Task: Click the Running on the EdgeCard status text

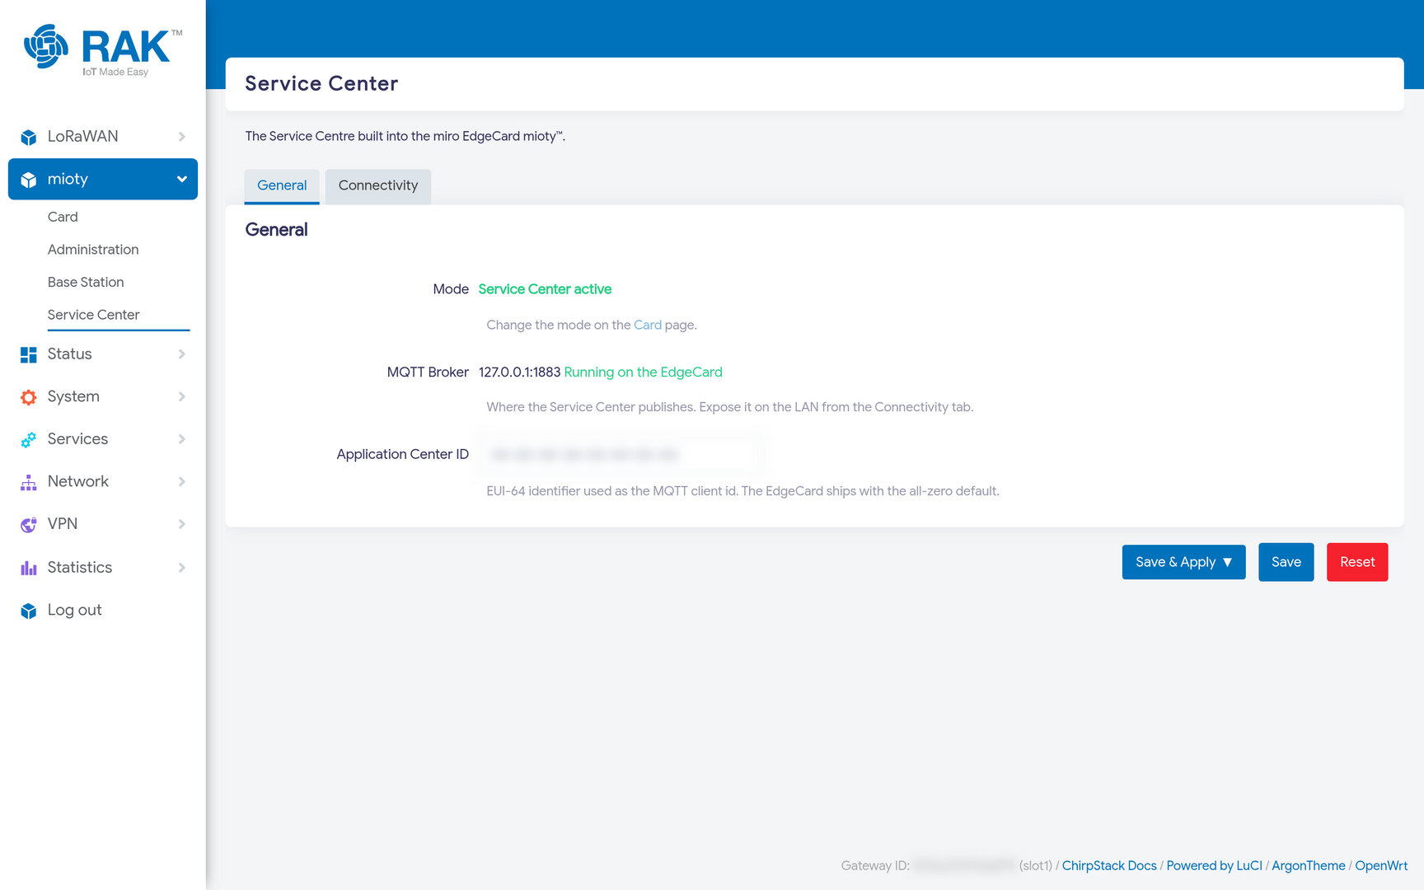Action: click(643, 372)
